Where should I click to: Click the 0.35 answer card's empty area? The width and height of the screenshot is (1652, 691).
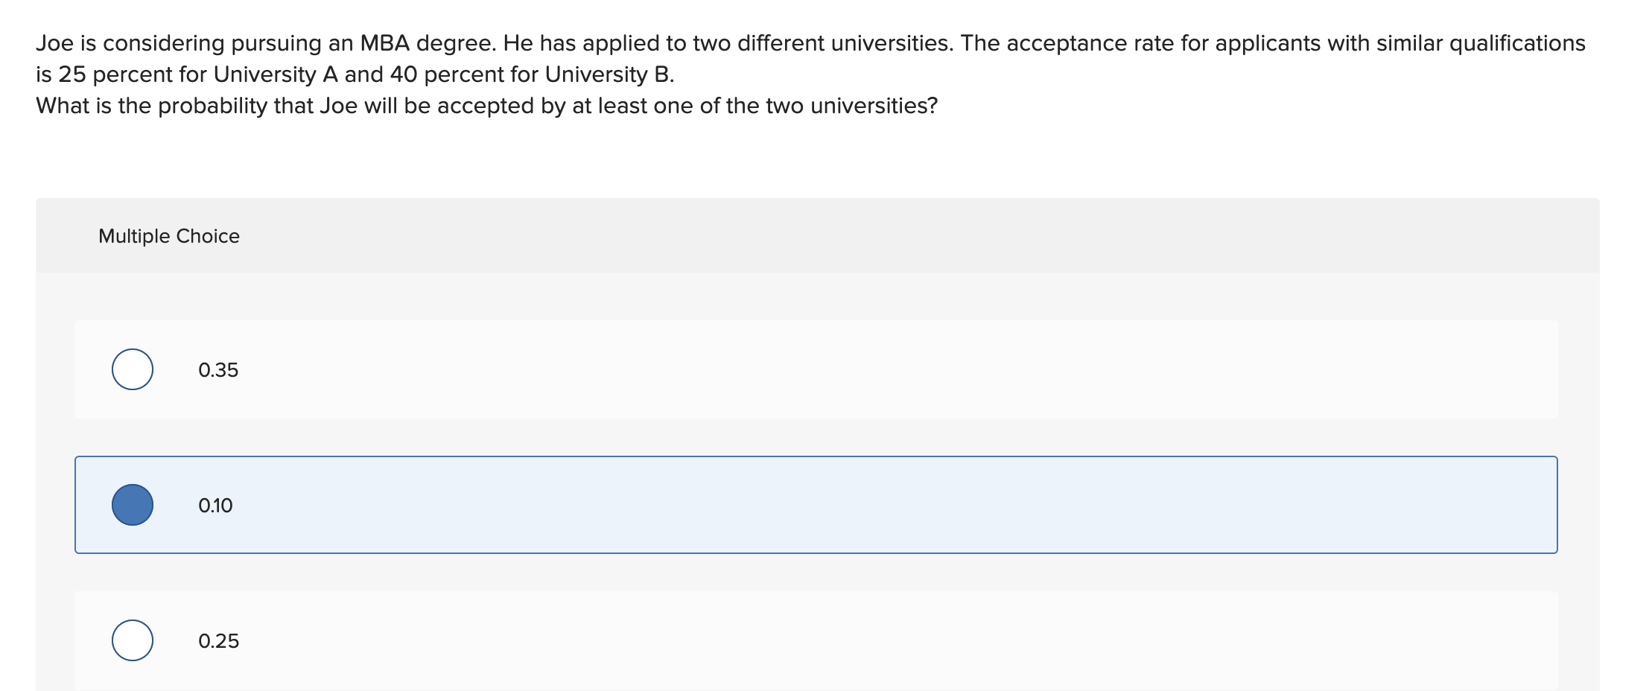[894, 369]
